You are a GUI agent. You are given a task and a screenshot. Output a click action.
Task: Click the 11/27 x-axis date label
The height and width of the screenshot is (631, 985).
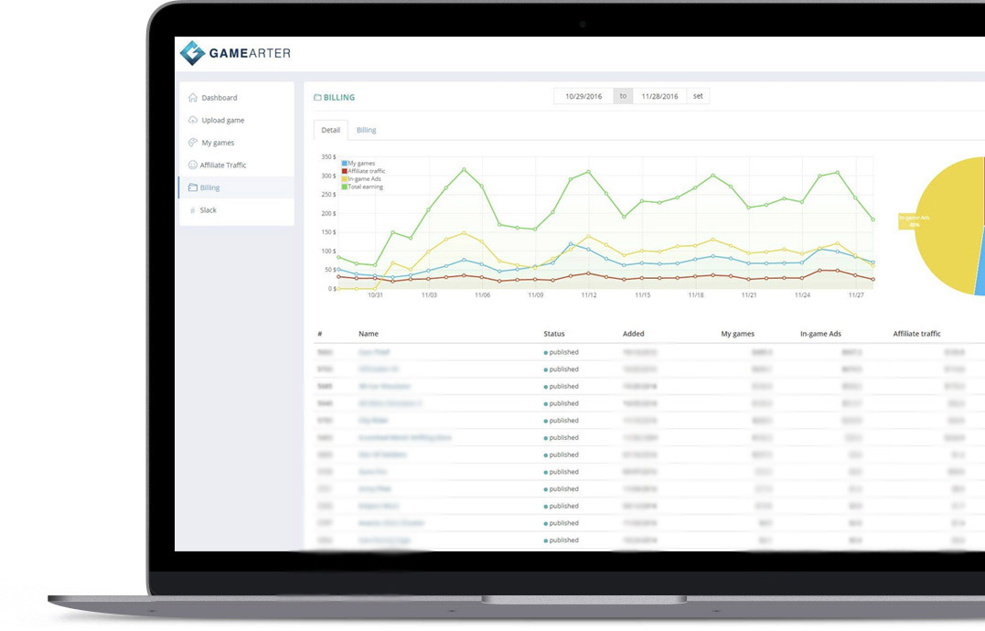click(x=856, y=295)
